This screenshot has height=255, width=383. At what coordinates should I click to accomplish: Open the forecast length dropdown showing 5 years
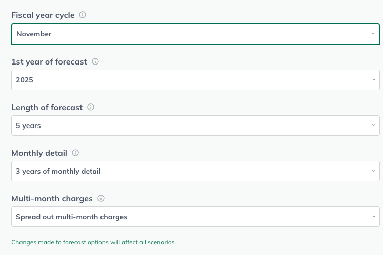click(195, 125)
